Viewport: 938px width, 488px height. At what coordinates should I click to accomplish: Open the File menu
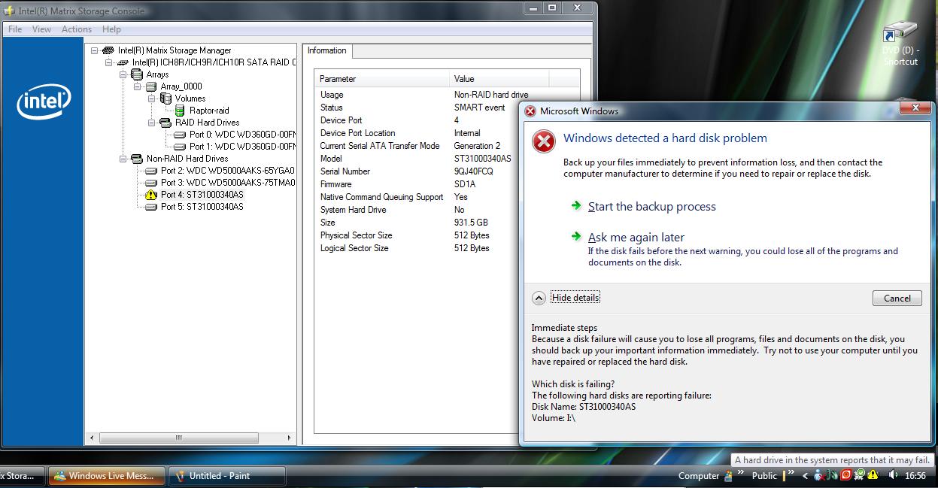[x=15, y=29]
